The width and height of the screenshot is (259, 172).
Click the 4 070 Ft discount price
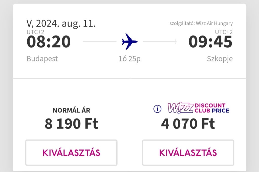(188, 124)
